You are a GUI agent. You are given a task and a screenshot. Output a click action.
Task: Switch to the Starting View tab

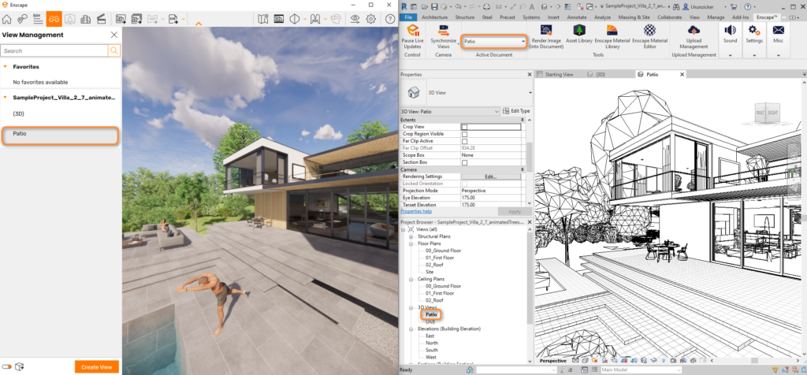tap(560, 74)
